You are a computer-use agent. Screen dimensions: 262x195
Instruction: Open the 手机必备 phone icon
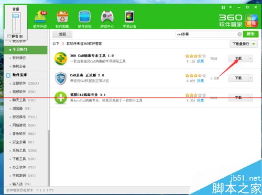[x=129, y=19]
